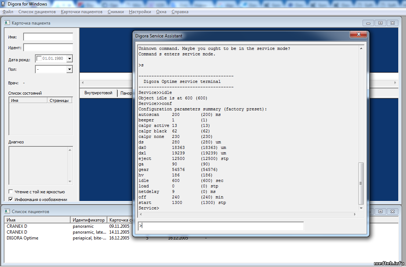The image size is (406, 267).
Task: Click terminal output scroll-up arrow
Action: [x=361, y=48]
